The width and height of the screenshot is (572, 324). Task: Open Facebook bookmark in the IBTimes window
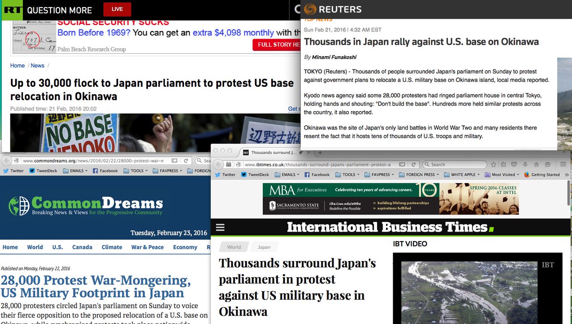tap(317, 175)
